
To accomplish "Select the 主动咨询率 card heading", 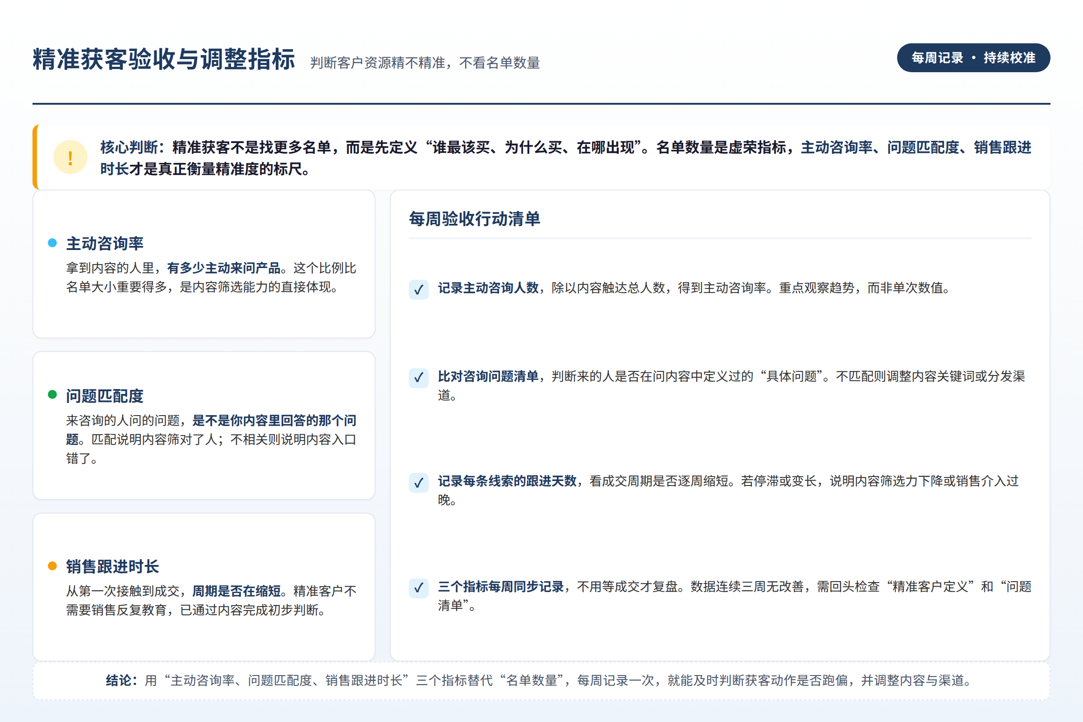I will [x=105, y=244].
